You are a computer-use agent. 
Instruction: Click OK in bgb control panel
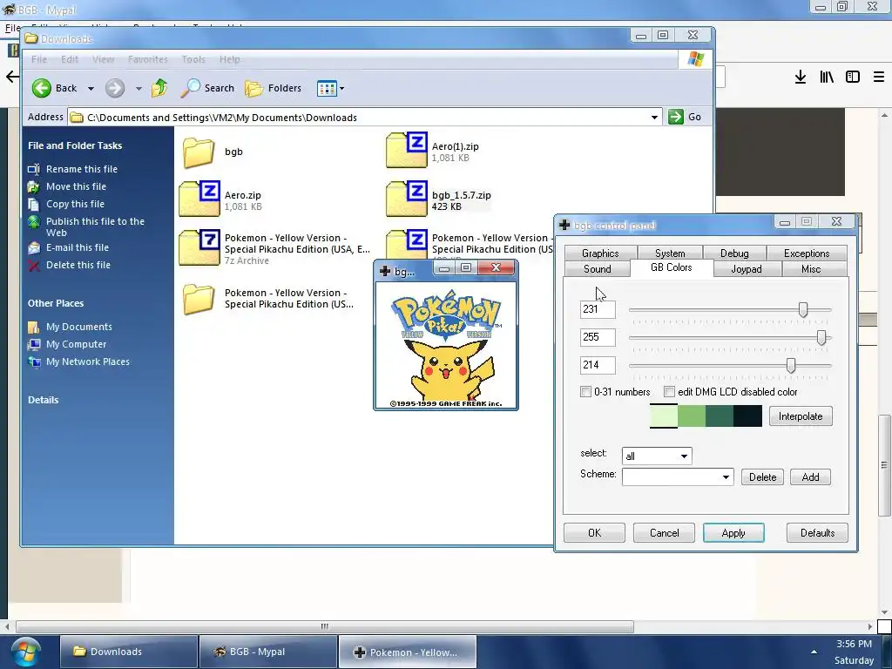(594, 533)
